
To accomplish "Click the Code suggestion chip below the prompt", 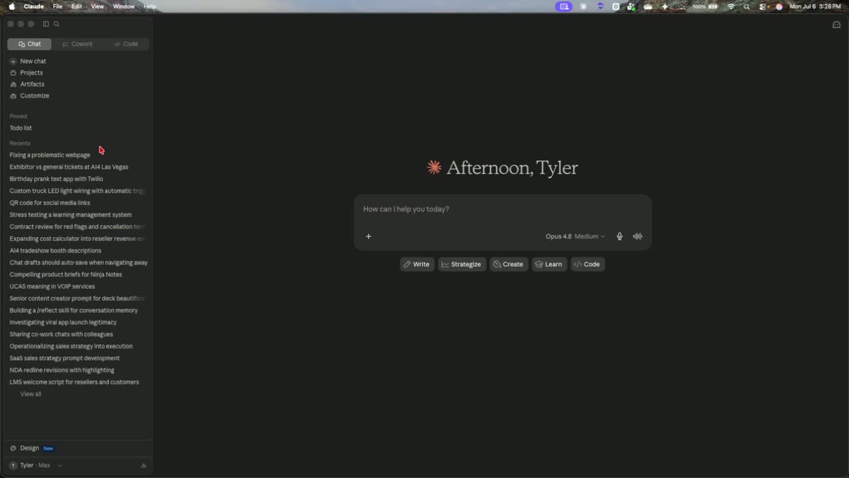I will pos(588,264).
